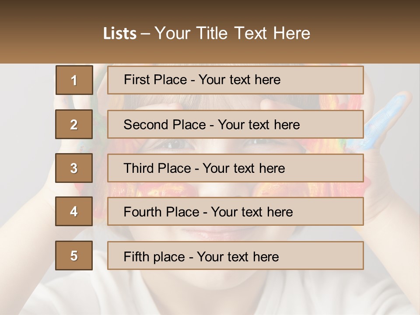The height and width of the screenshot is (315, 420).
Task: Click 'Your text here' in Third Place row
Action: [244, 168]
